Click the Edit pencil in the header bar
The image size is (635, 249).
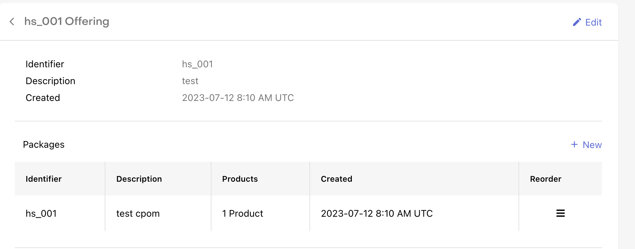577,22
